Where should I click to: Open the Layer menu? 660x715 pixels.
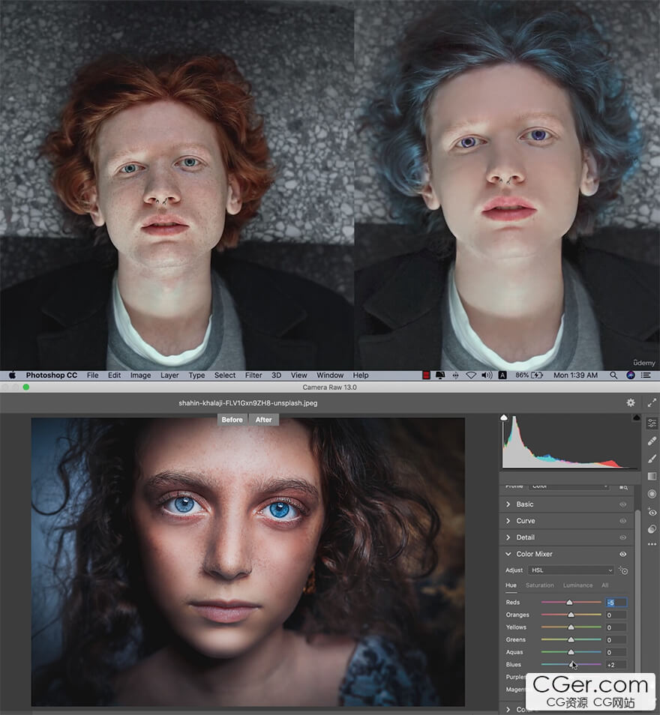click(x=169, y=375)
